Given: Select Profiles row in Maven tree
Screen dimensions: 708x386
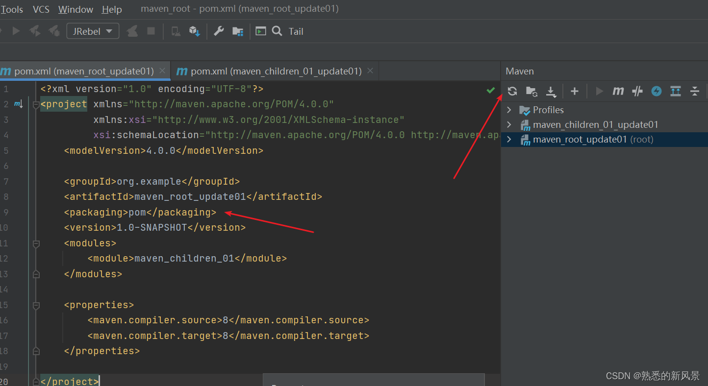Looking at the screenshot, I should 605,110.
